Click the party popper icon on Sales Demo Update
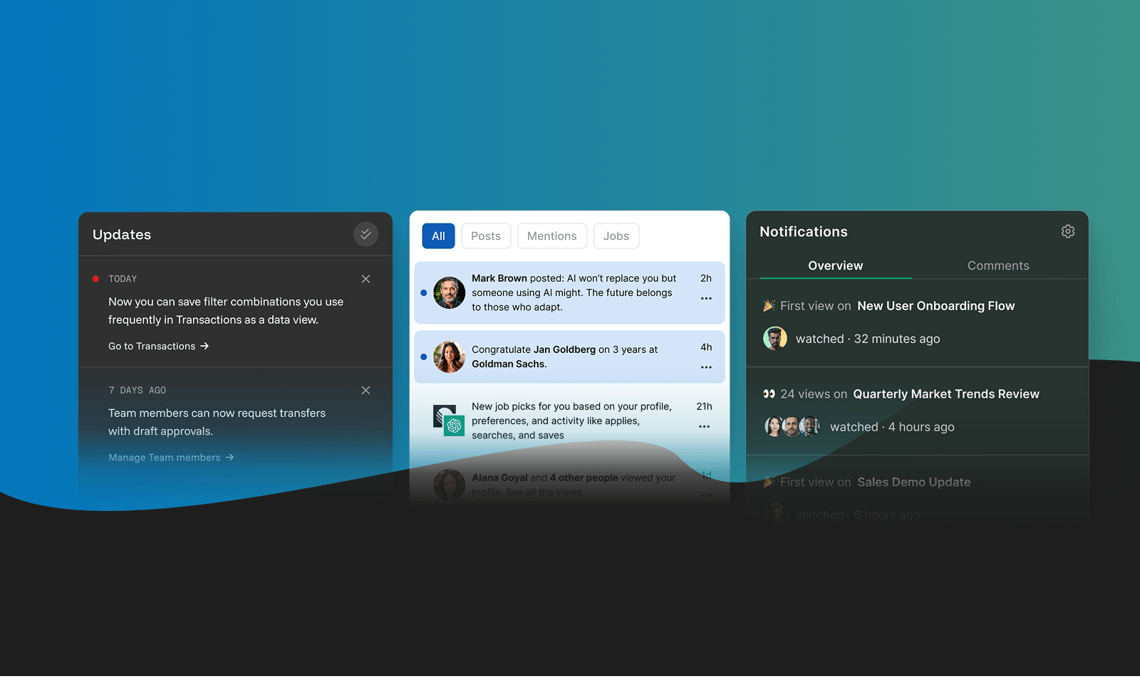 tap(768, 481)
